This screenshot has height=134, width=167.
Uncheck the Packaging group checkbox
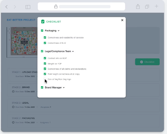42,31
